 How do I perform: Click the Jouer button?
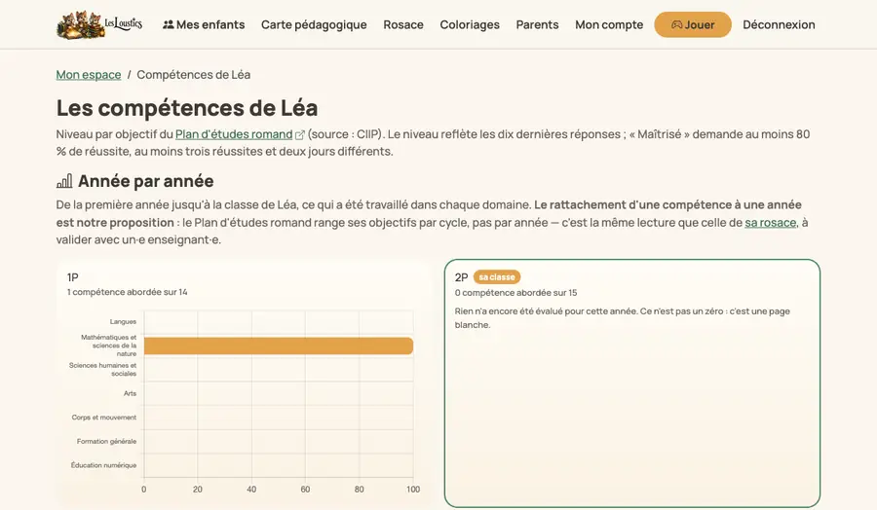click(x=693, y=24)
